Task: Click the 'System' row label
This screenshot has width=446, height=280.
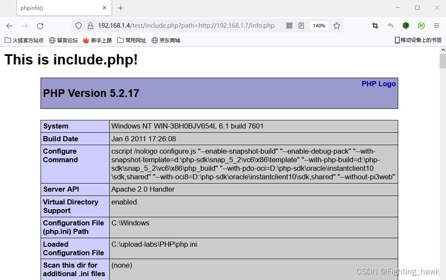Action: [56, 126]
